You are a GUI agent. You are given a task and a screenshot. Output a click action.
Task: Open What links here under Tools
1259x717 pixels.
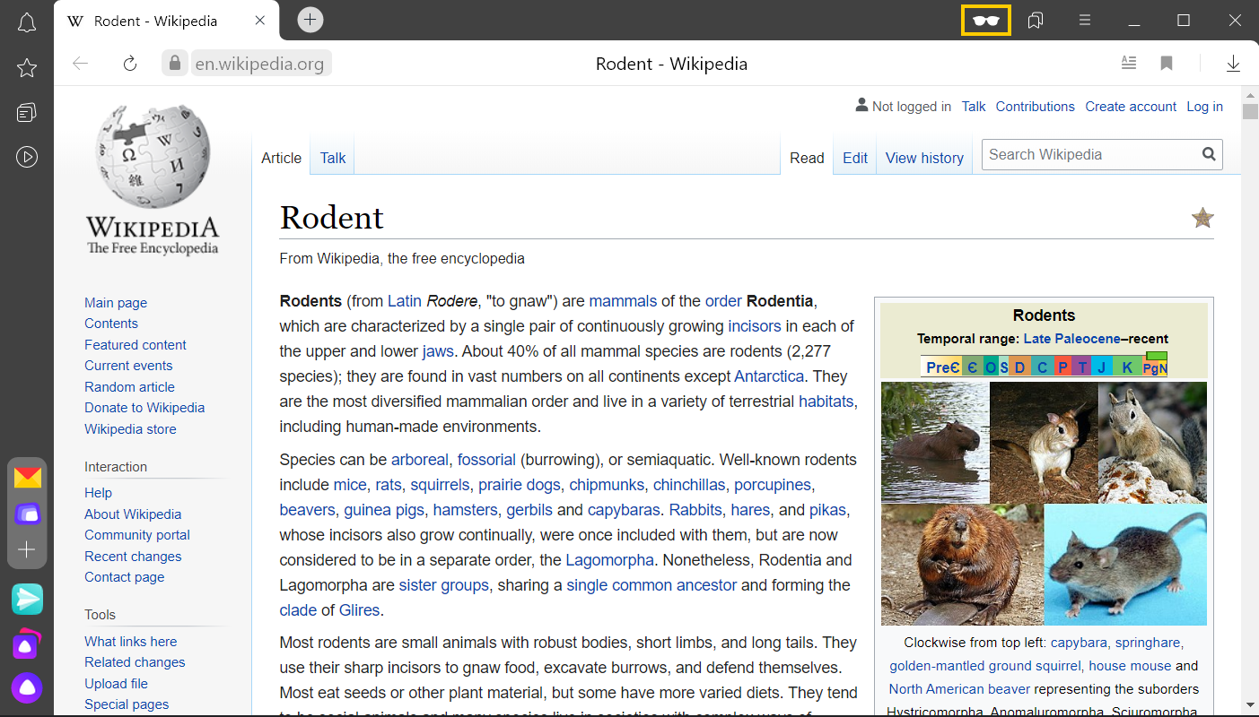click(x=131, y=642)
